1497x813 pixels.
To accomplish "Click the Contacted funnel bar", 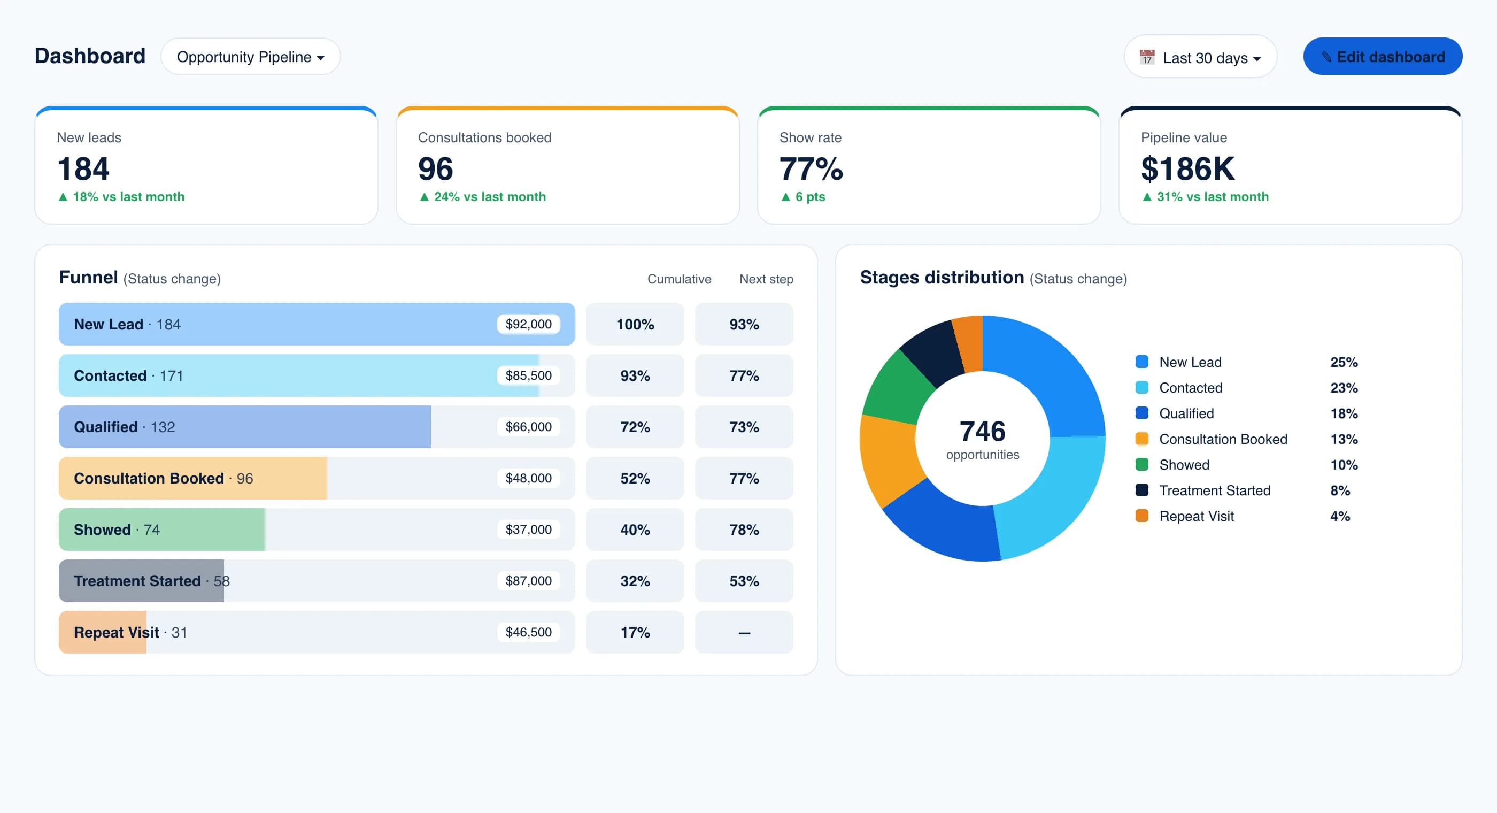I will [x=317, y=375].
